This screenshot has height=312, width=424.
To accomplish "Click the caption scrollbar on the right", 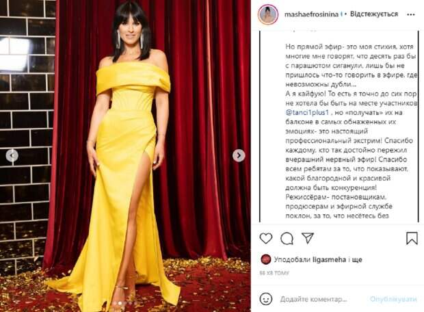I will (x=420, y=126).
